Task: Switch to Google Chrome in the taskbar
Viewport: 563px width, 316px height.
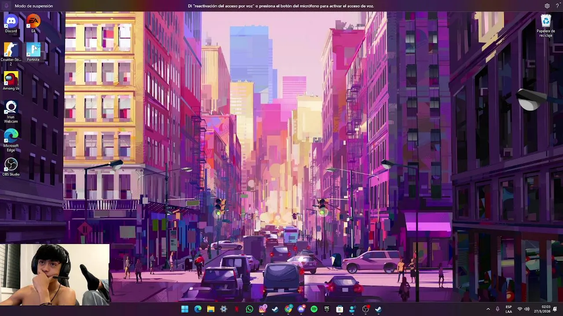Action: point(288,309)
